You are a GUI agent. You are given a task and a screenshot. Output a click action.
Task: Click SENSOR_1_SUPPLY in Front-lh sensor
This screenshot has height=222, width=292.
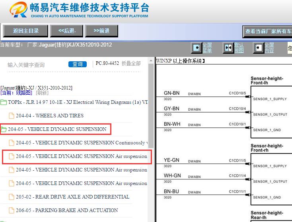point(270,99)
